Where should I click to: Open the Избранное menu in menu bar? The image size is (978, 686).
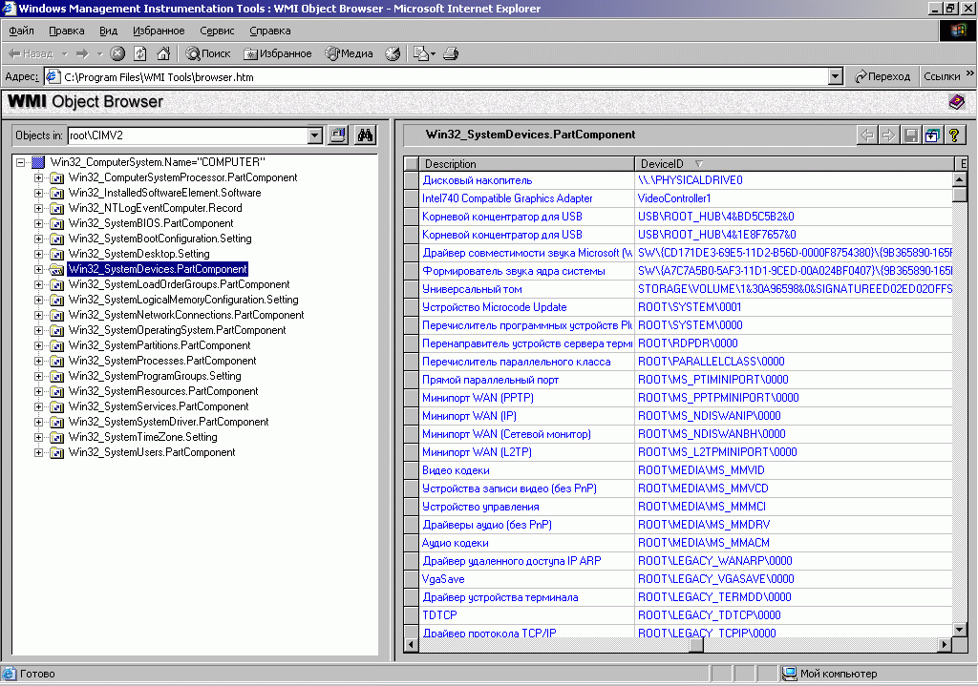click(159, 31)
